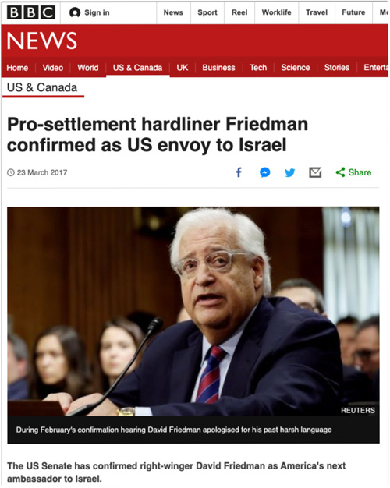Screen dimensions: 390x488
Task: Go to the Video tab
Action: pos(52,68)
